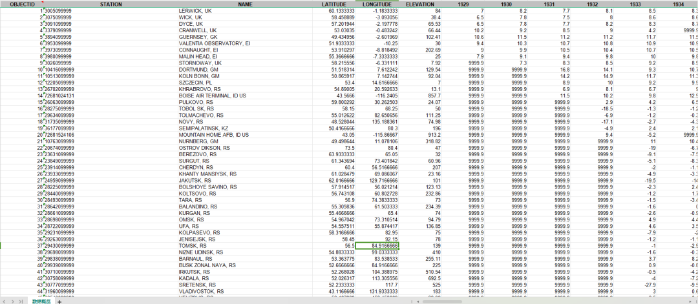Select the 1931 column header

coord(550,4)
